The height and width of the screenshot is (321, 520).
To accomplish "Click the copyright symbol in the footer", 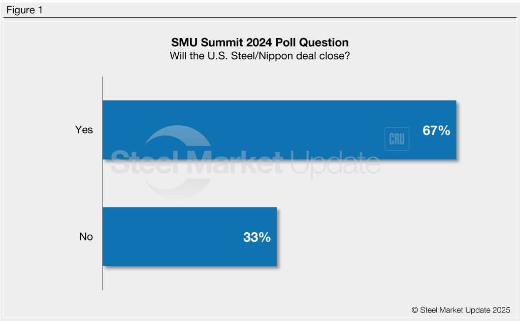I will tap(414, 310).
